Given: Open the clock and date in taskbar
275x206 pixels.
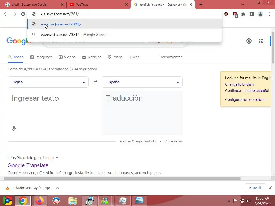Looking at the screenshot, I should [263, 201].
